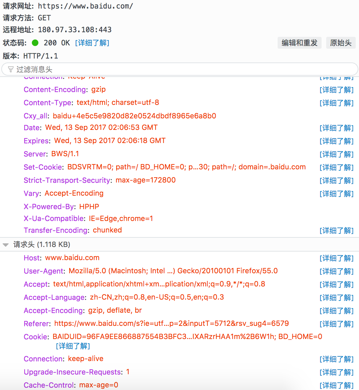Screen dimensions: 359x390
Task: Open 详细了解 link for Cache-Control
Action: pyautogui.click(x=336, y=385)
